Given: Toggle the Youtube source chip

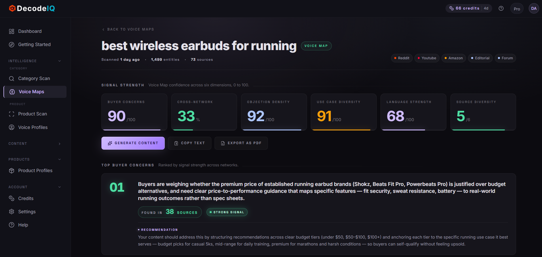Looking at the screenshot, I should coord(427,58).
